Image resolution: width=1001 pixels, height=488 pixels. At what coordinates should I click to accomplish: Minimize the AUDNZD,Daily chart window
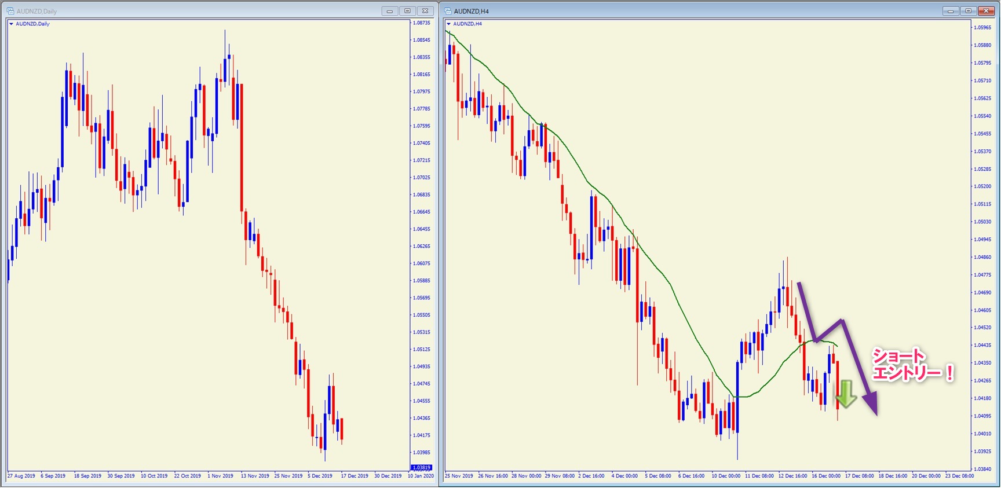click(x=389, y=11)
